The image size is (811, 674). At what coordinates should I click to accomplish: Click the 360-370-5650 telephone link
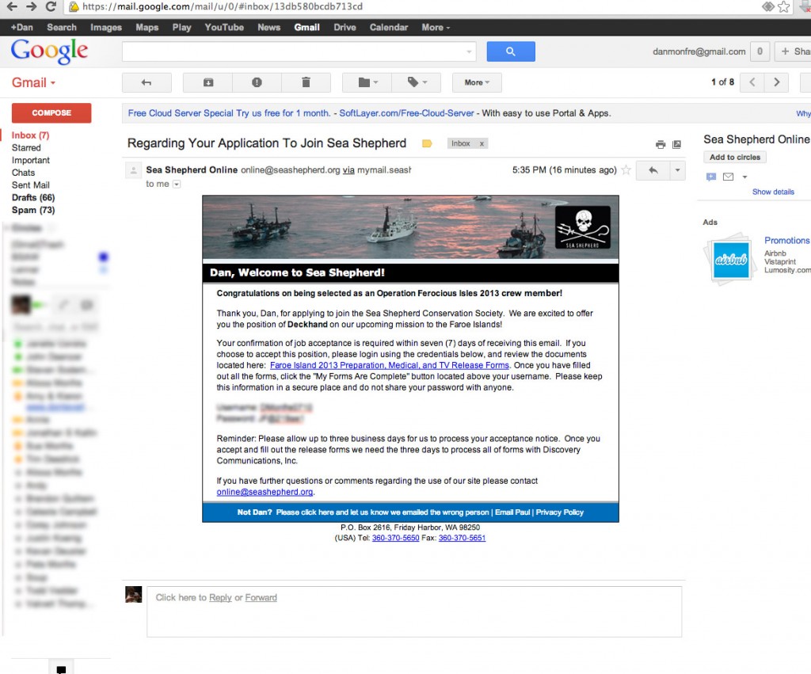[395, 538]
